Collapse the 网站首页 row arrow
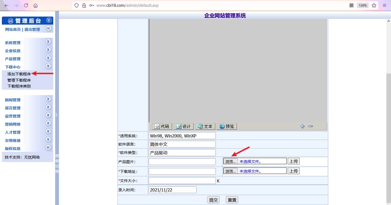This screenshot has height=205, width=391. [x=48, y=28]
